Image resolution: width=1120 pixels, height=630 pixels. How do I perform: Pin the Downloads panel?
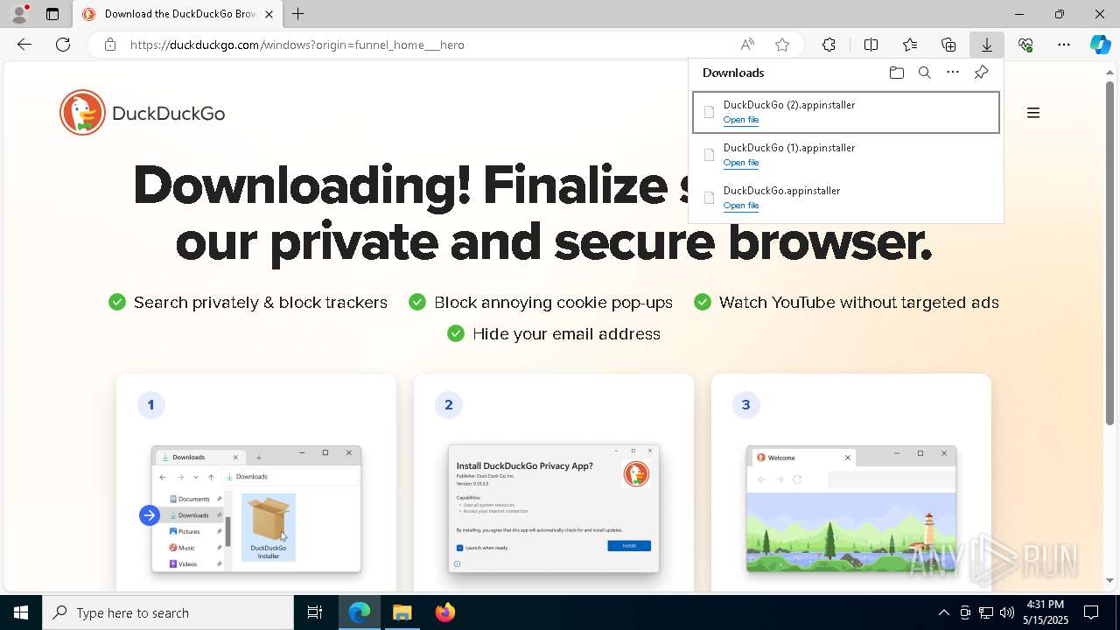[x=981, y=73]
